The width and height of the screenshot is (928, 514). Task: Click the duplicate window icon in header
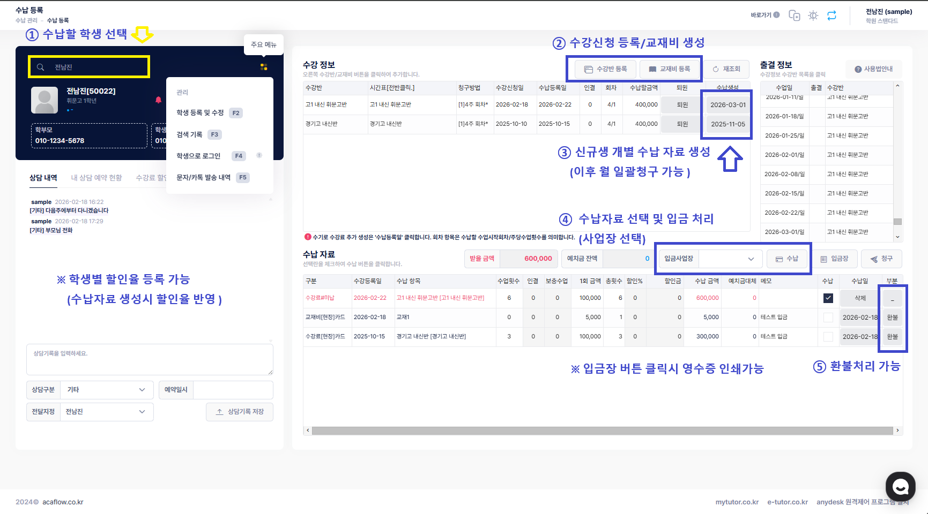(795, 16)
